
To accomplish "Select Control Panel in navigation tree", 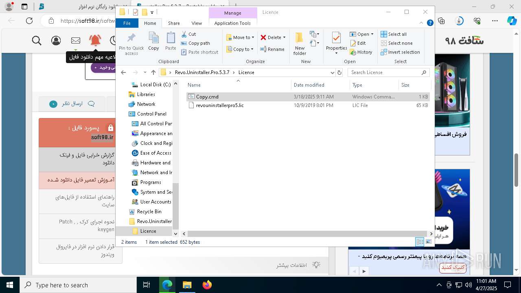I will (x=151, y=114).
